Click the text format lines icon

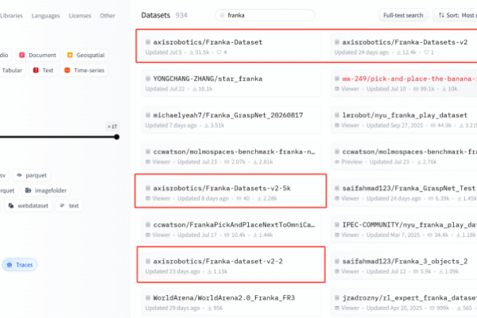(x=62, y=206)
